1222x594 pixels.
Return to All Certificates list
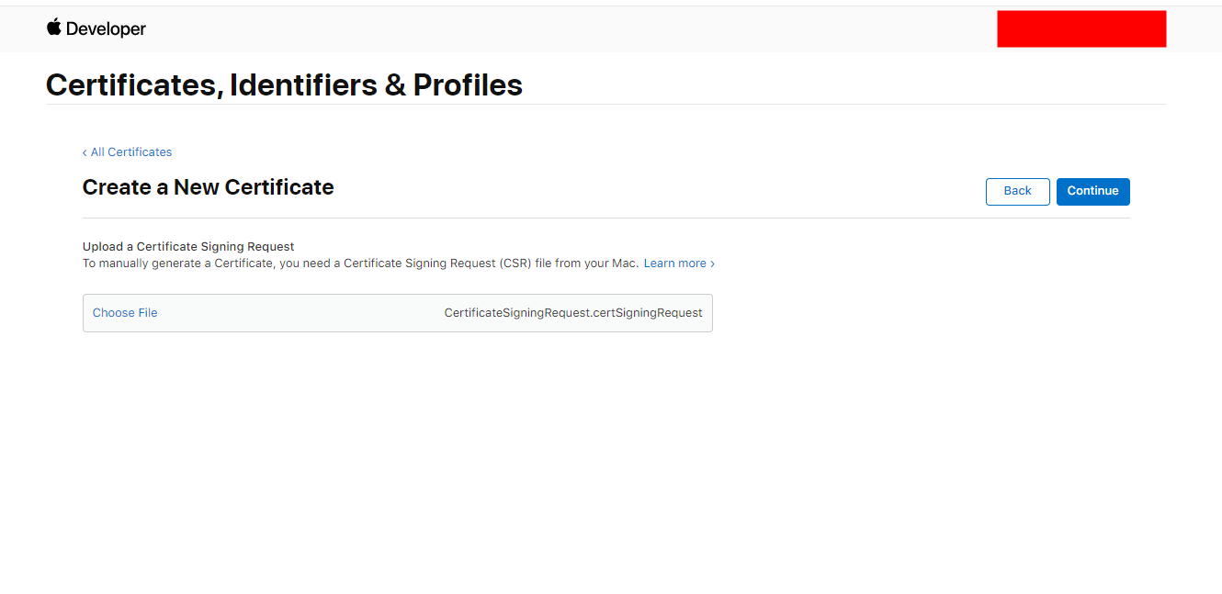[131, 152]
